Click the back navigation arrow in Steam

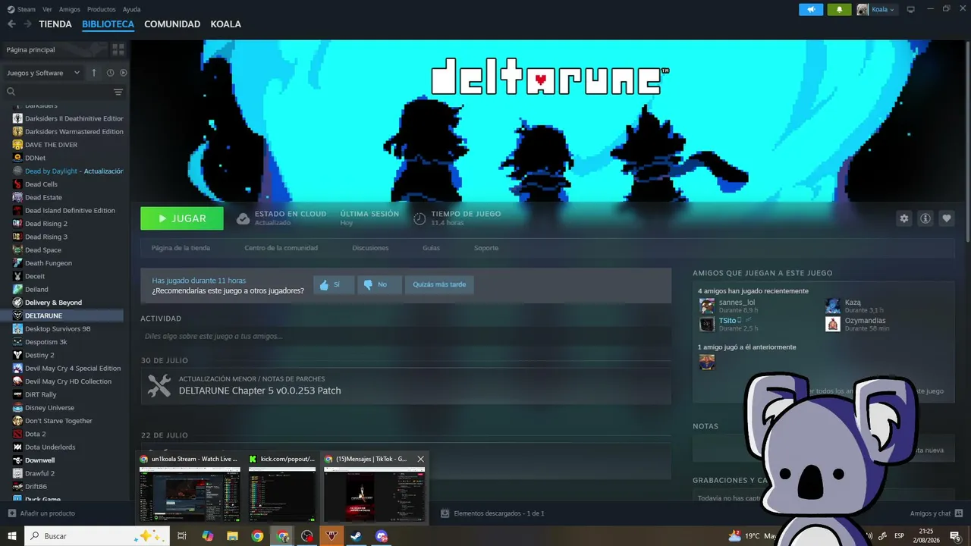pos(11,24)
